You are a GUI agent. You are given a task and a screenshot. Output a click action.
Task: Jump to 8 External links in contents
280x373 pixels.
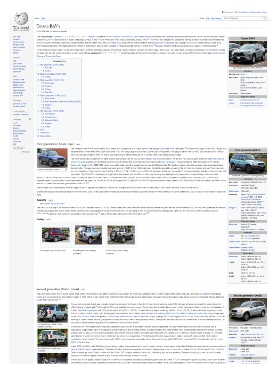pos(44,136)
